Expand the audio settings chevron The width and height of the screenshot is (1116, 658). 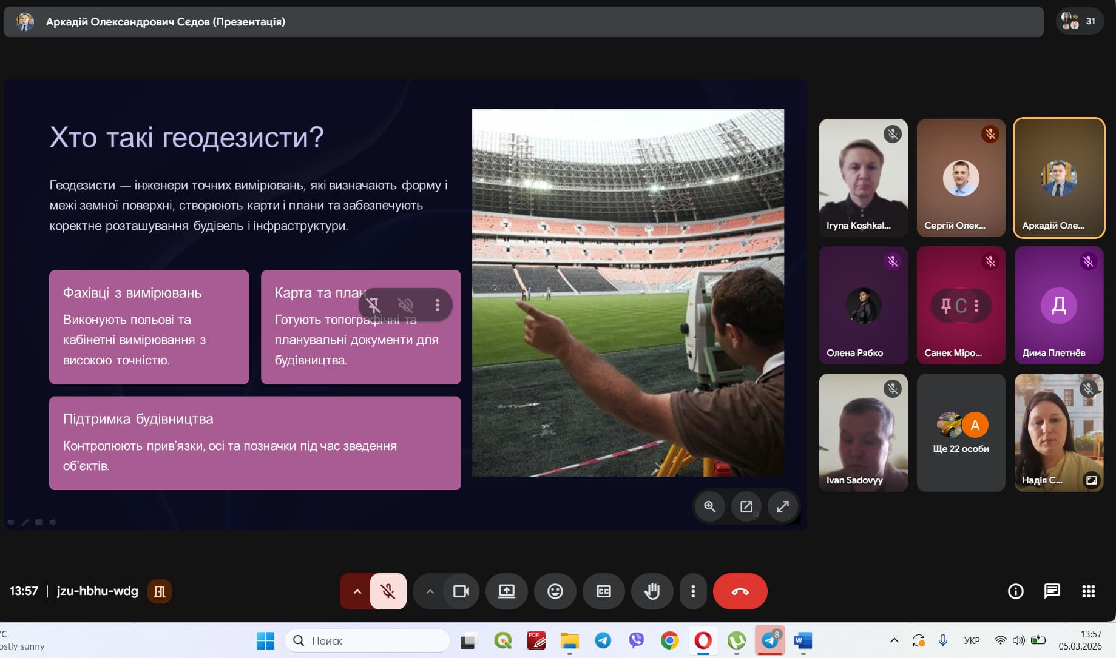(x=357, y=591)
